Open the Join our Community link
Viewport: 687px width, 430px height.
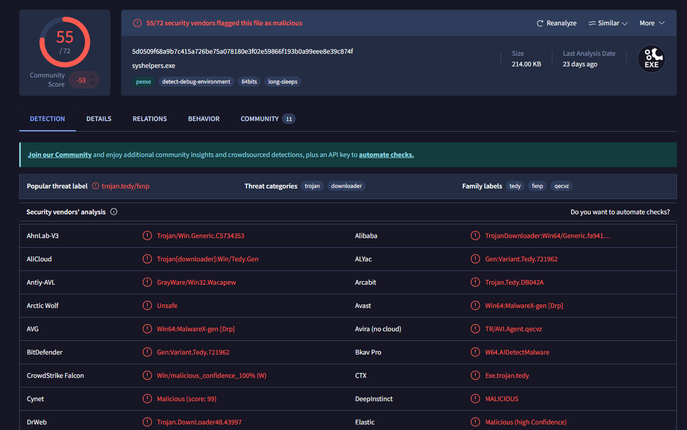pos(59,154)
